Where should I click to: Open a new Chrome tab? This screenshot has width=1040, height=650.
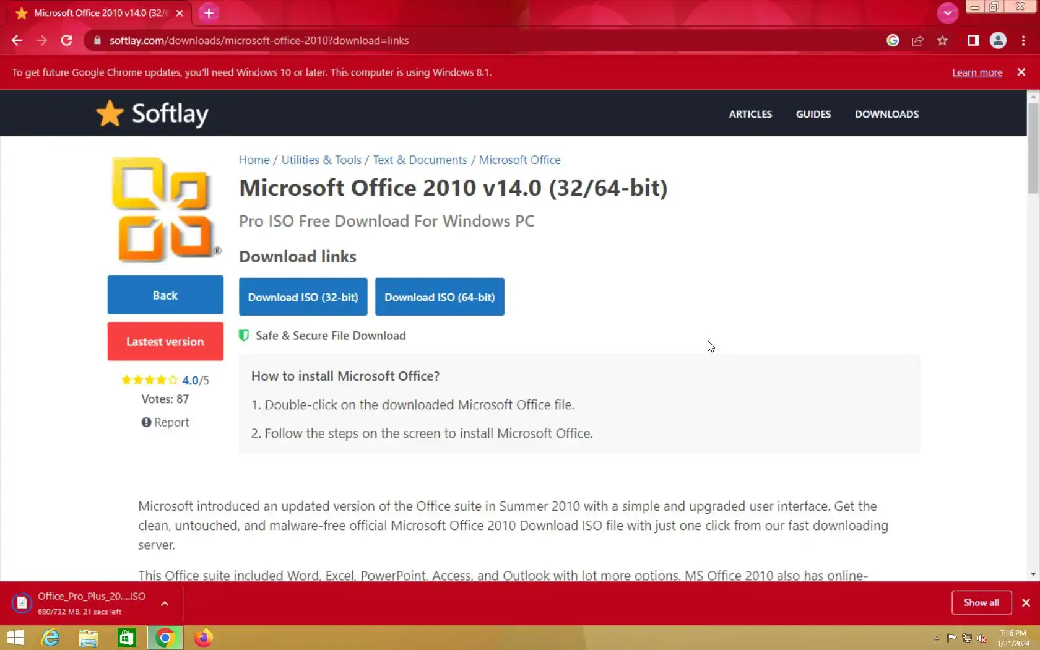(209, 13)
